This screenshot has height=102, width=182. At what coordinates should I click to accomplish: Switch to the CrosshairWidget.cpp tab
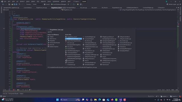click(x=148, y=8)
